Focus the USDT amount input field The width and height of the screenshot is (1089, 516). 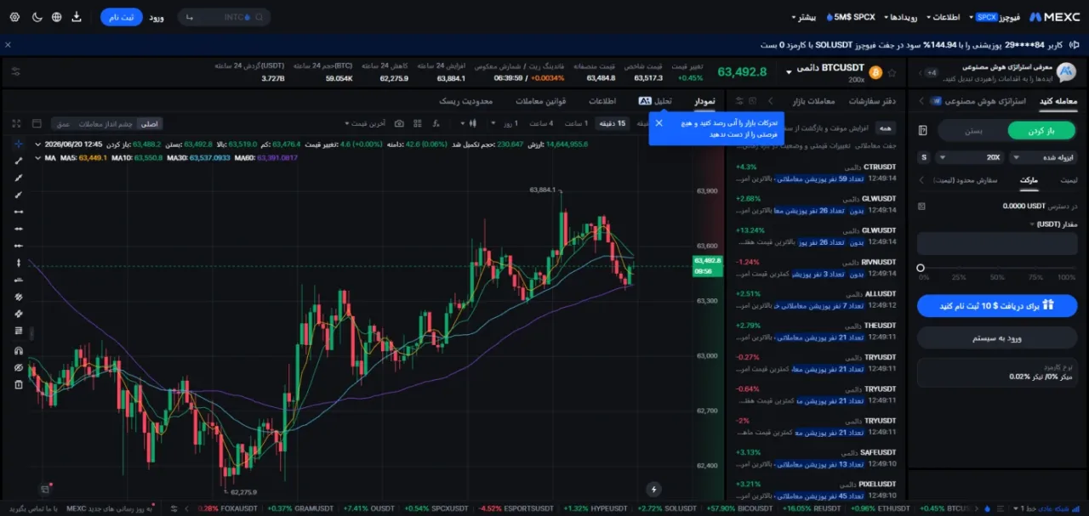click(997, 243)
